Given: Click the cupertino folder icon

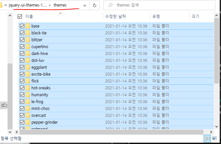Looking at the screenshot, I should coord(28,47).
